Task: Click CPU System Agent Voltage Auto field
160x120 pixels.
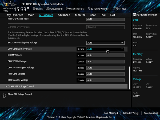Action: click(x=105, y=68)
